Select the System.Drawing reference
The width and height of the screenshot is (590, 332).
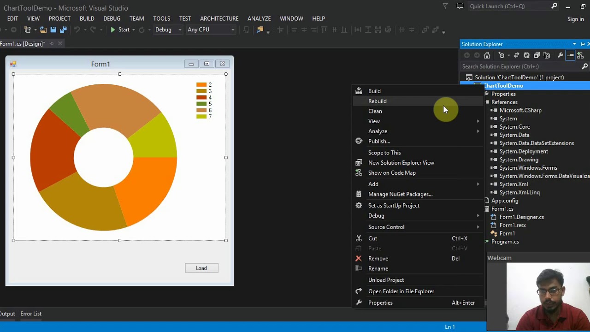(x=519, y=160)
